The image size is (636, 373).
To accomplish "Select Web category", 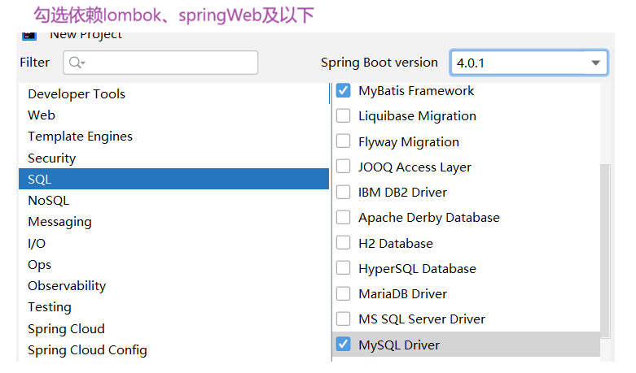I will pyautogui.click(x=173, y=115).
